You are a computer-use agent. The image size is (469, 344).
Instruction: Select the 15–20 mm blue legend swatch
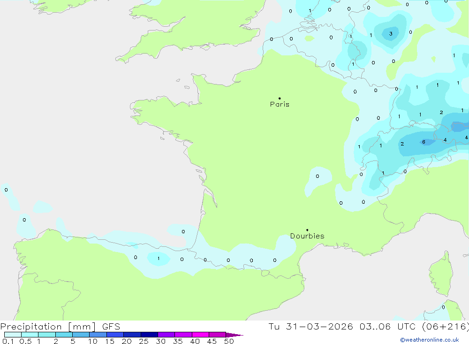tap(115, 335)
